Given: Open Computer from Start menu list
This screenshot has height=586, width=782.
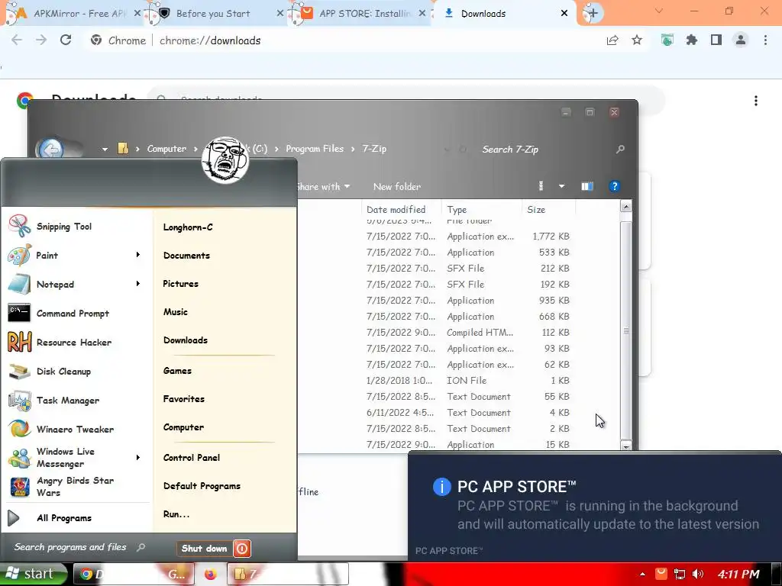Looking at the screenshot, I should coord(183,427).
